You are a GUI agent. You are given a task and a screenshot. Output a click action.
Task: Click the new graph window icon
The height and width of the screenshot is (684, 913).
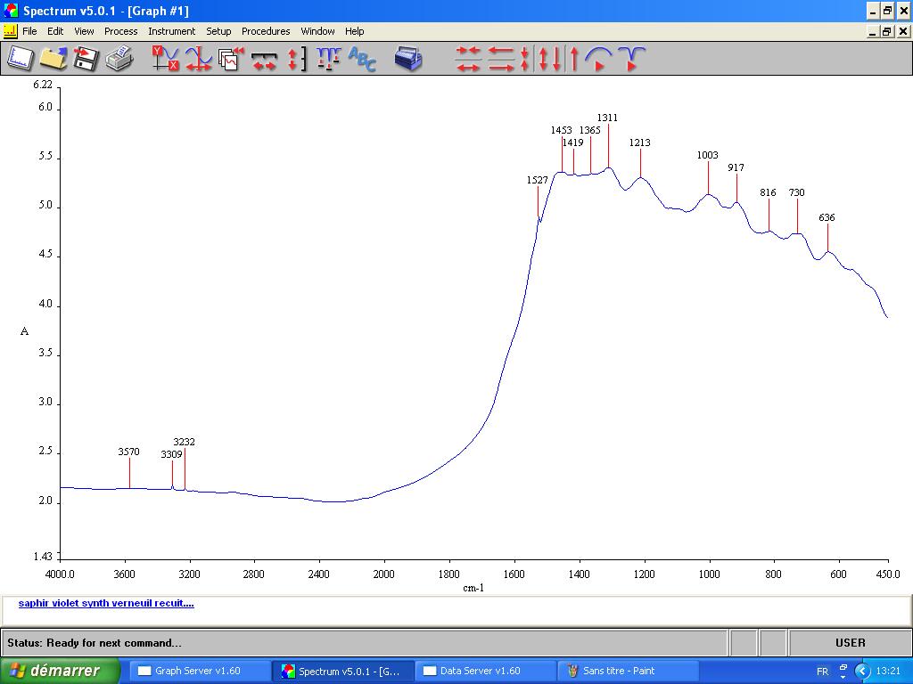pyautogui.click(x=20, y=59)
